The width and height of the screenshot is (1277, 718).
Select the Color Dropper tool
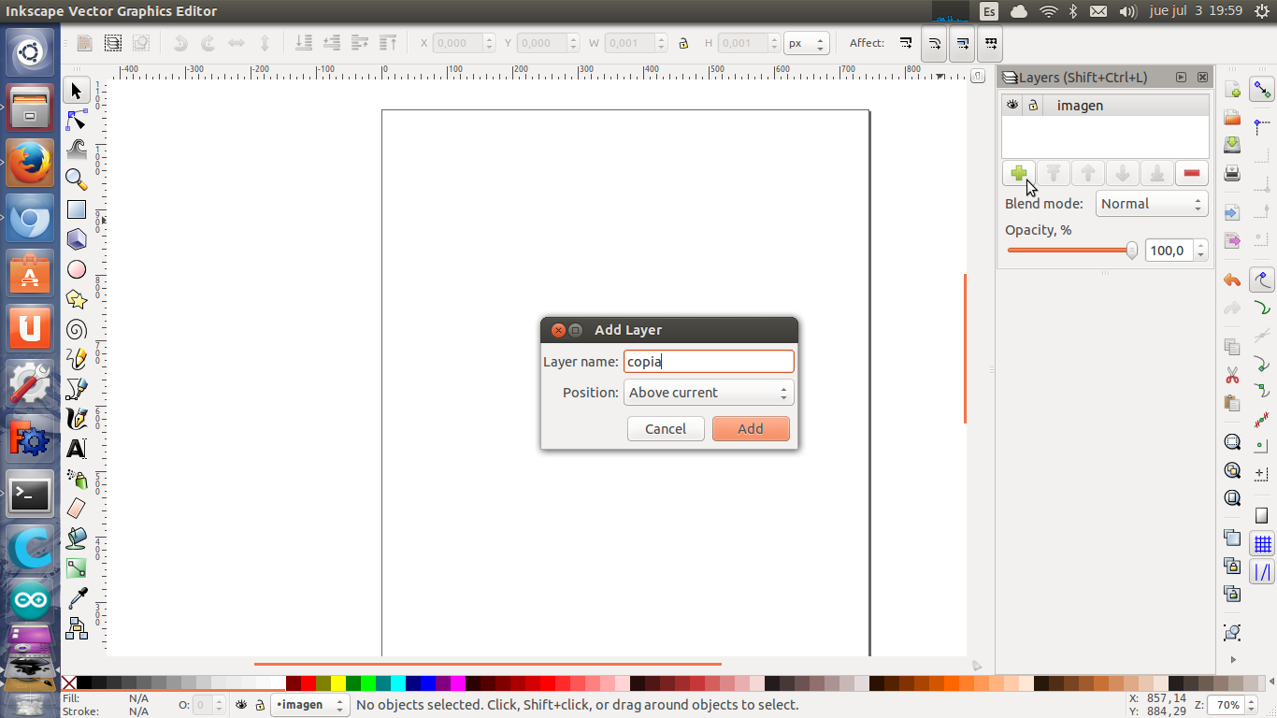click(77, 598)
